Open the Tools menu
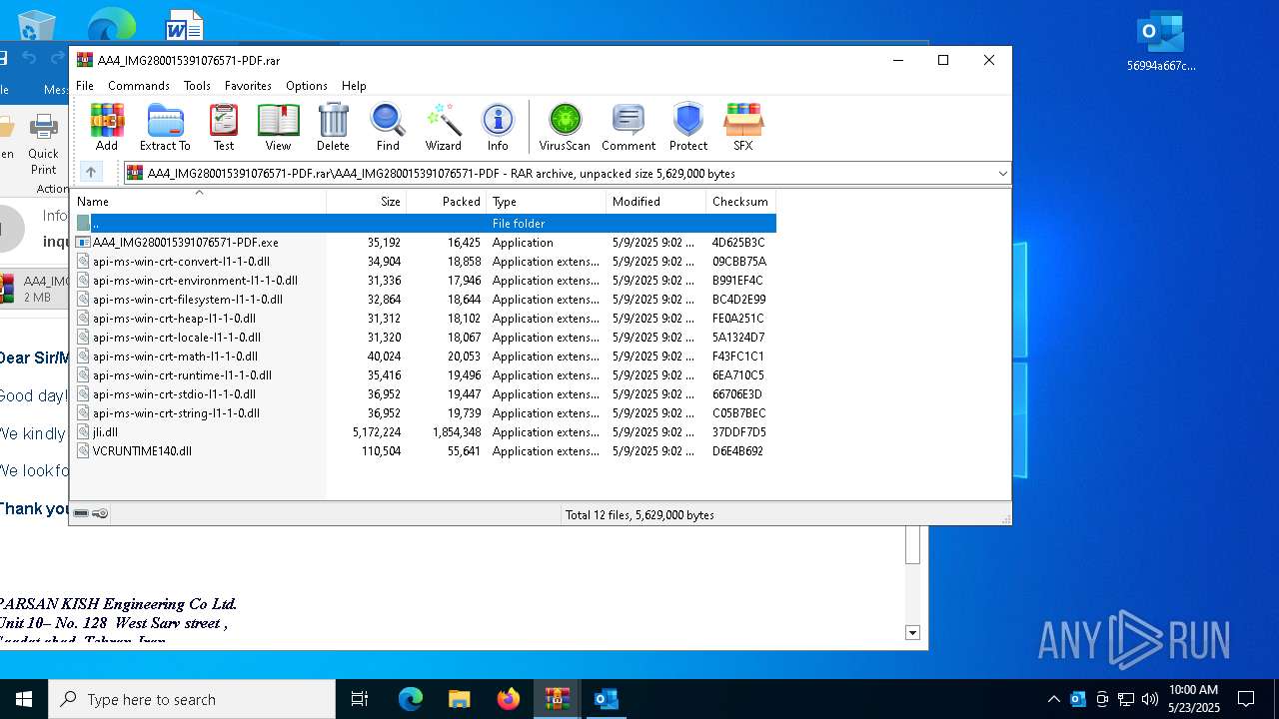This screenshot has height=719, width=1279. [197, 86]
